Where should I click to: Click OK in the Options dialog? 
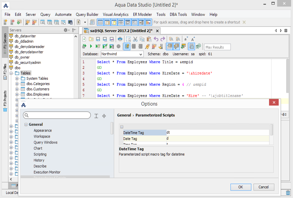pos(240,187)
